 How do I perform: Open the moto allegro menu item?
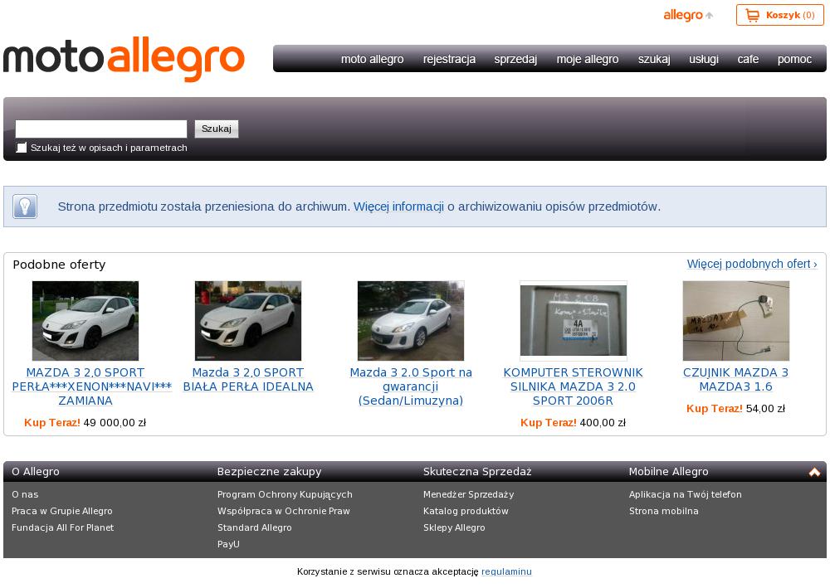pyautogui.click(x=372, y=59)
